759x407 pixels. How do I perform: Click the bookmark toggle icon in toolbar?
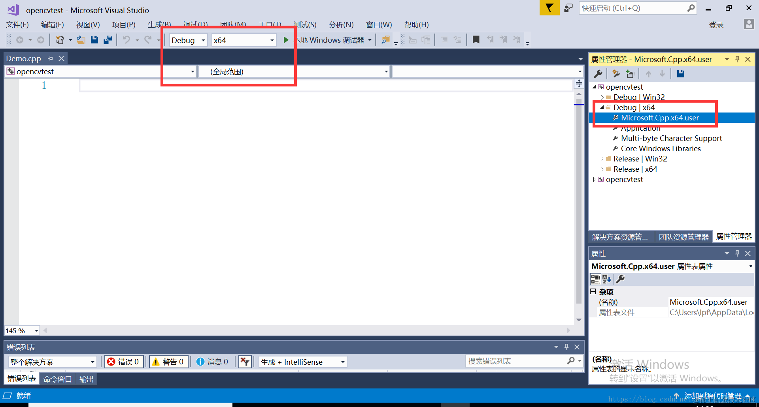(x=476, y=40)
